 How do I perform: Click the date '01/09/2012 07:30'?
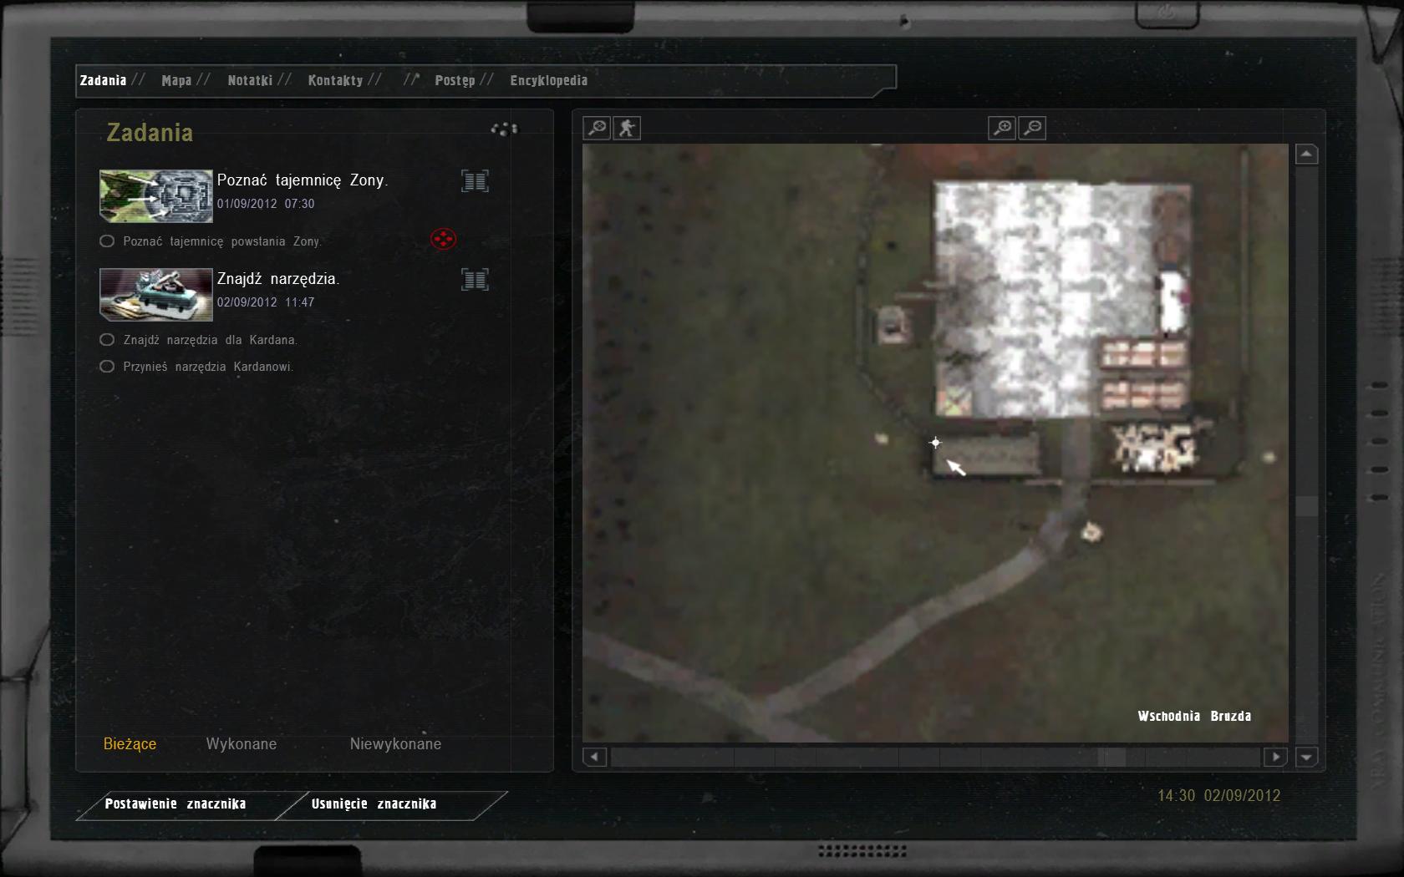point(266,204)
